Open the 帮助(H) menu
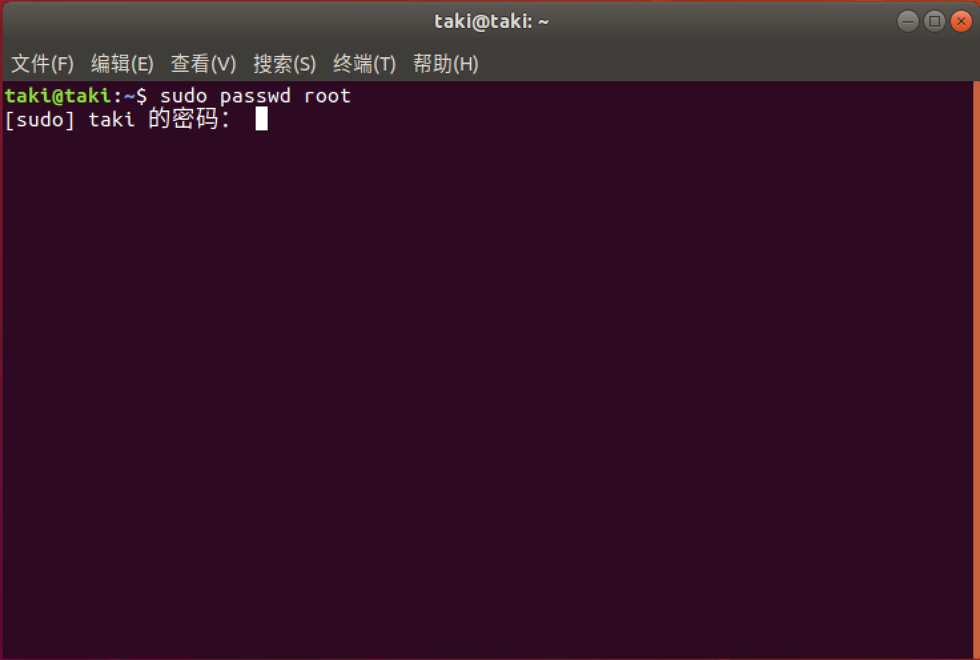 tap(445, 64)
